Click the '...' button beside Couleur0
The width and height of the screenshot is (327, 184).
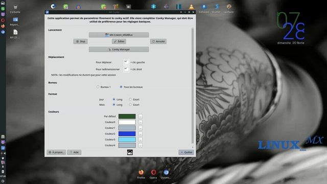tap(141, 122)
